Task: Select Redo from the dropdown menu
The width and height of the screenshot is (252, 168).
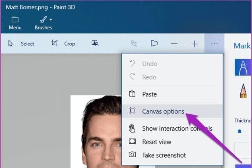Action: coord(150,77)
